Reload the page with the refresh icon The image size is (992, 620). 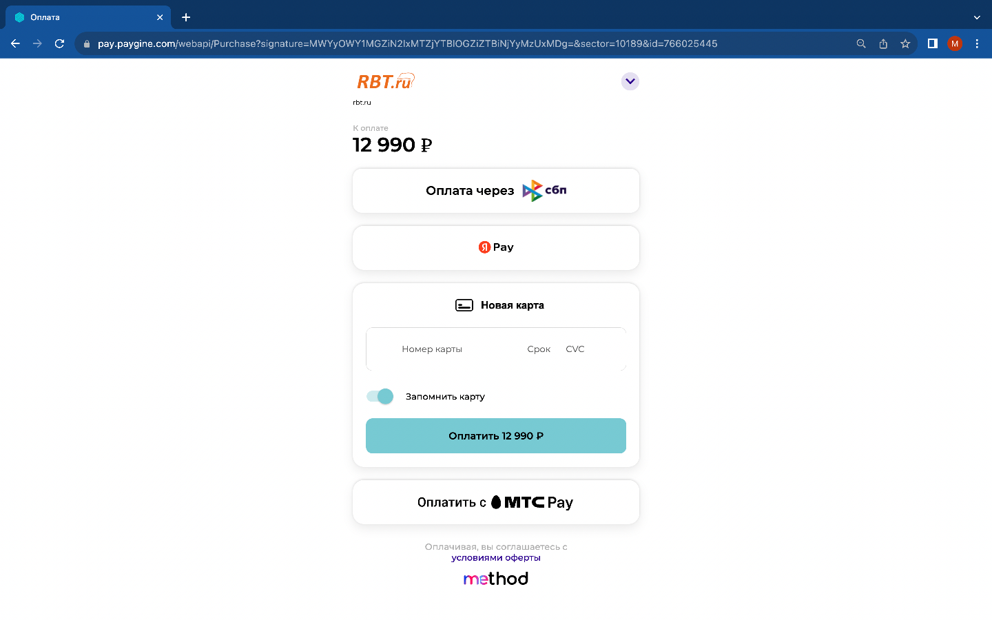coord(59,43)
